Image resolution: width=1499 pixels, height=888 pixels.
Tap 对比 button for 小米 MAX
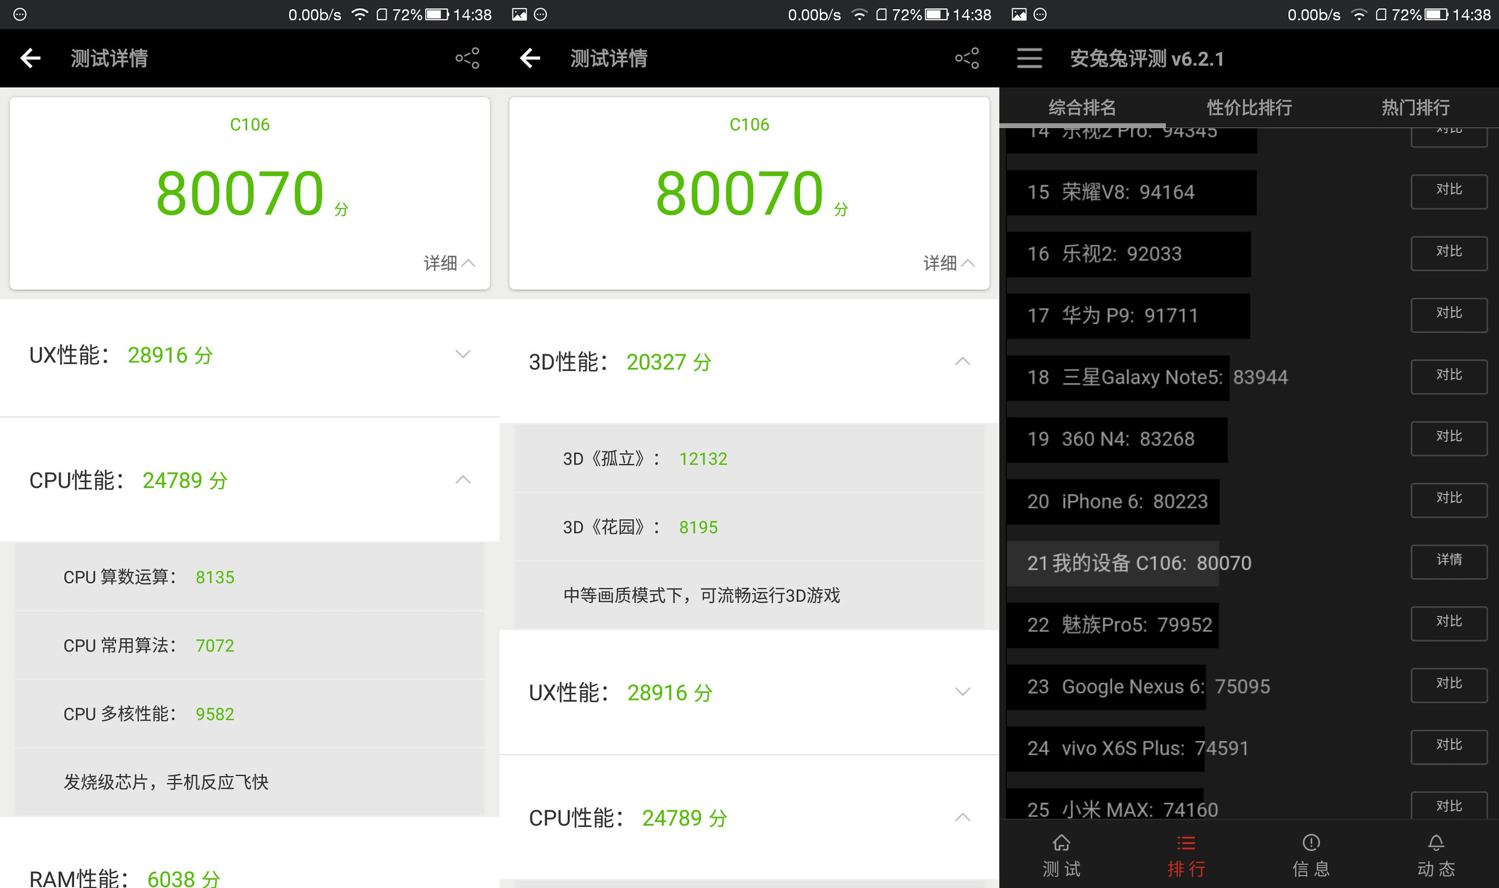pyautogui.click(x=1449, y=805)
